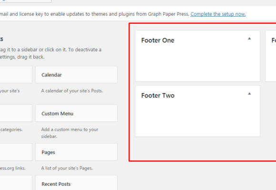Viewport: 276px width, 190px height.
Task: Click the Footer One title
Action: click(158, 40)
